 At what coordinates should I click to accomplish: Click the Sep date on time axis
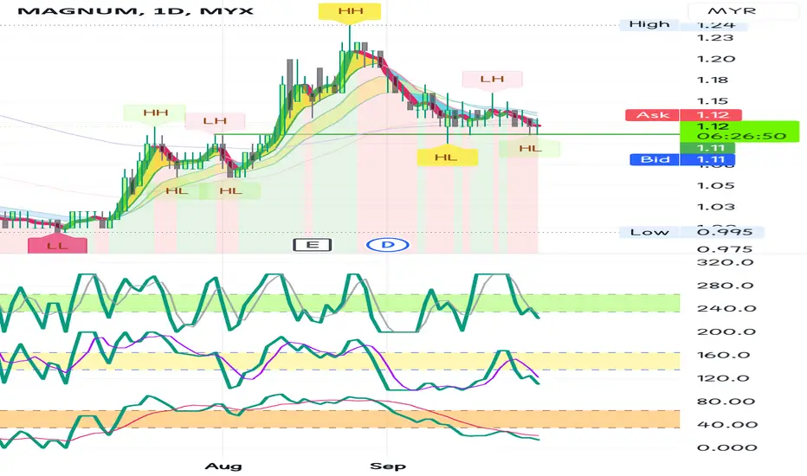point(388,466)
